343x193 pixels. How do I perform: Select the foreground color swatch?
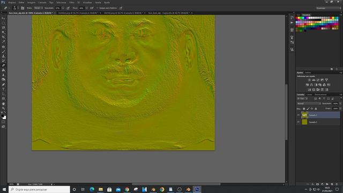pyautogui.click(x=2, y=116)
